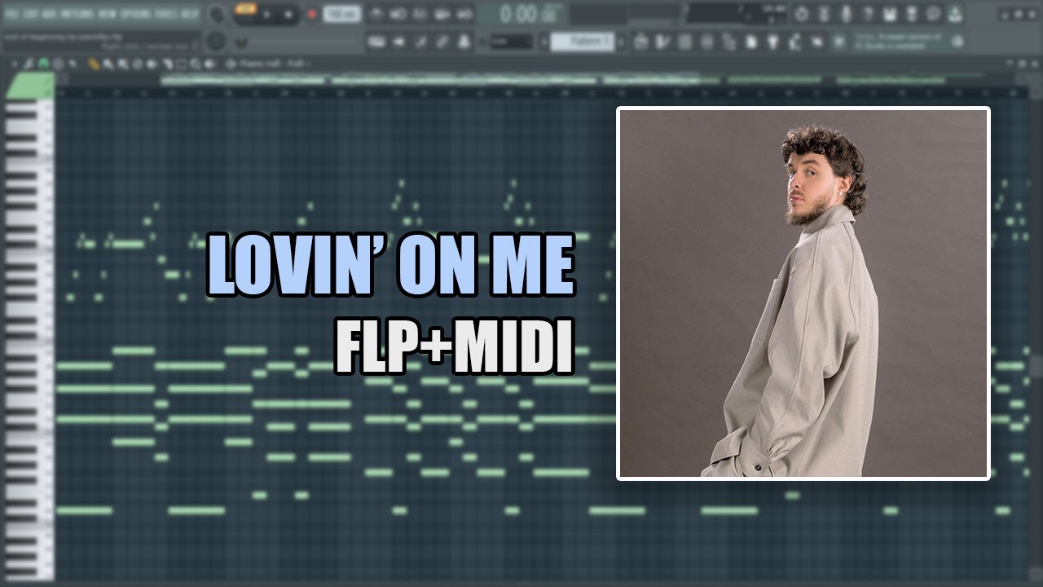Toggle wait for input icon
1043x587 pixels.
click(398, 15)
